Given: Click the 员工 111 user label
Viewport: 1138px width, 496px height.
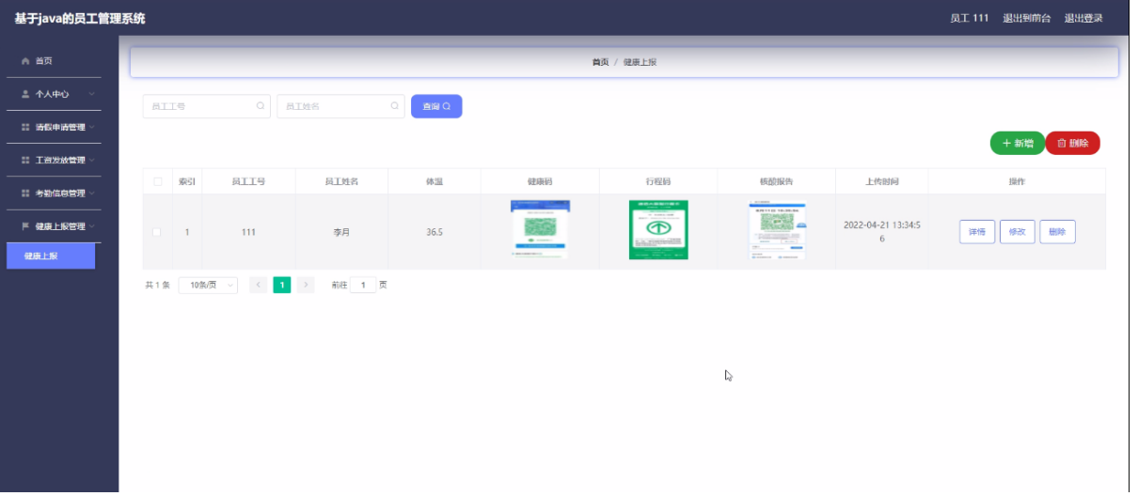Looking at the screenshot, I should 969,19.
